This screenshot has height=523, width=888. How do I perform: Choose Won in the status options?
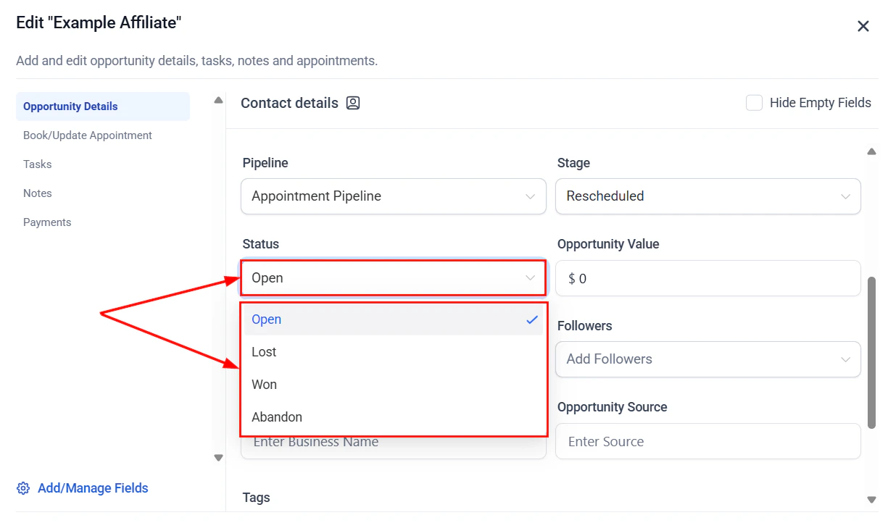(394, 385)
